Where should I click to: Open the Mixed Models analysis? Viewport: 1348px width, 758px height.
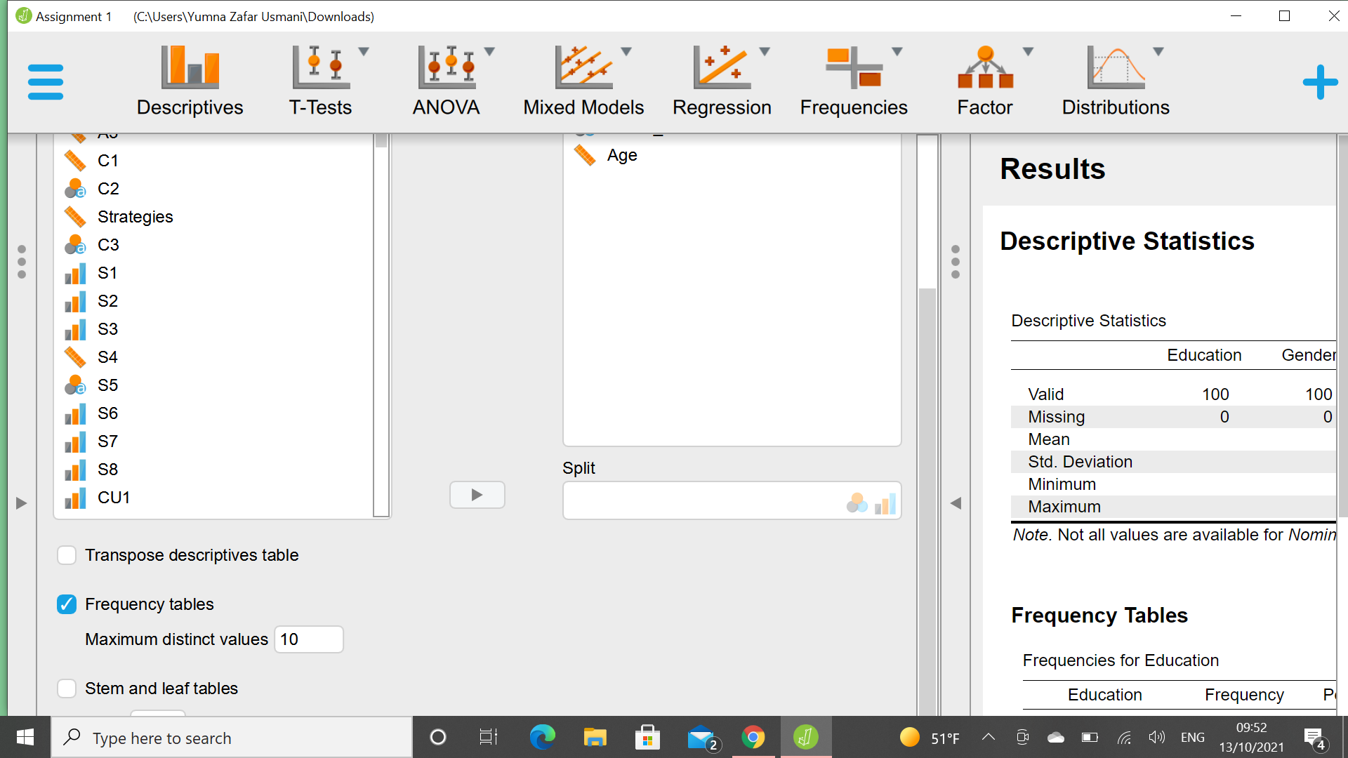[583, 79]
